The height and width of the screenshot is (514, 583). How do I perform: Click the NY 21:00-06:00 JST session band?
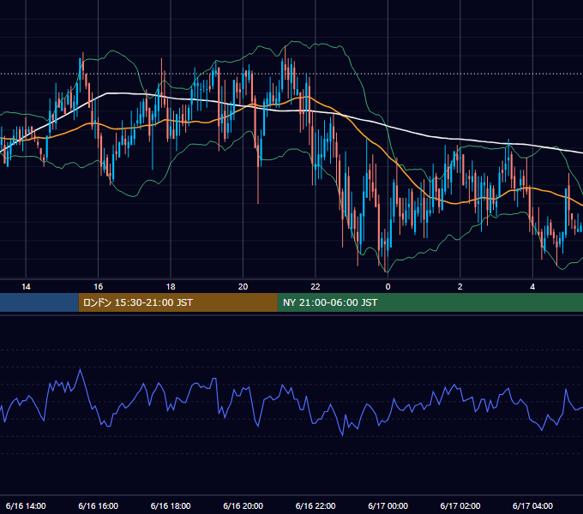tap(430, 302)
